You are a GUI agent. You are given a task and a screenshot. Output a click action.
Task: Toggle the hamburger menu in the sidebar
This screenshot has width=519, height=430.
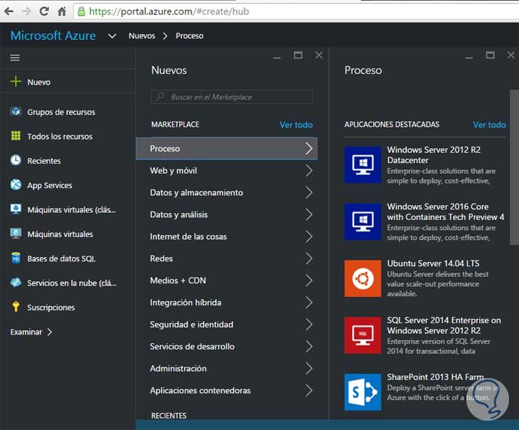15,58
